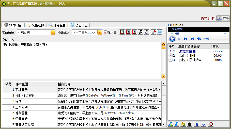Image resolution: width=231 pixels, height=129 pixels.
Task: Adjust the player volume slider
Action: click(212, 39)
